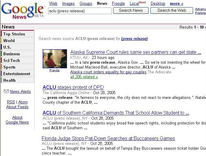Click the Search News button
Viewport: 206px width, 156px height.
pos(131,11)
